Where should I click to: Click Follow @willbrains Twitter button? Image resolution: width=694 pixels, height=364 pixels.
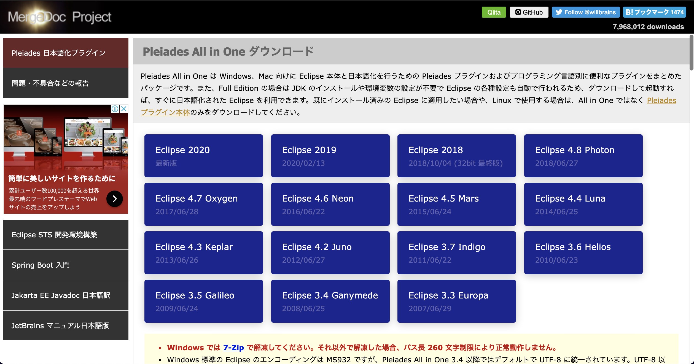coord(586,12)
